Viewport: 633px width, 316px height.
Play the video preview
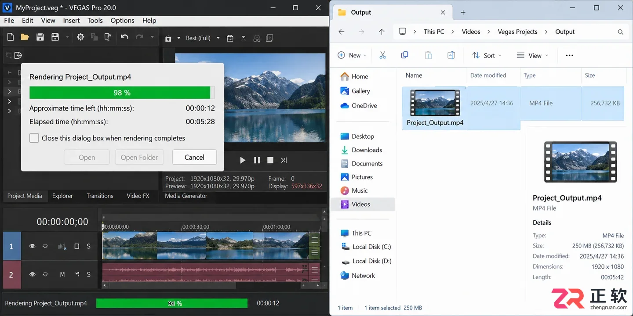[243, 160]
